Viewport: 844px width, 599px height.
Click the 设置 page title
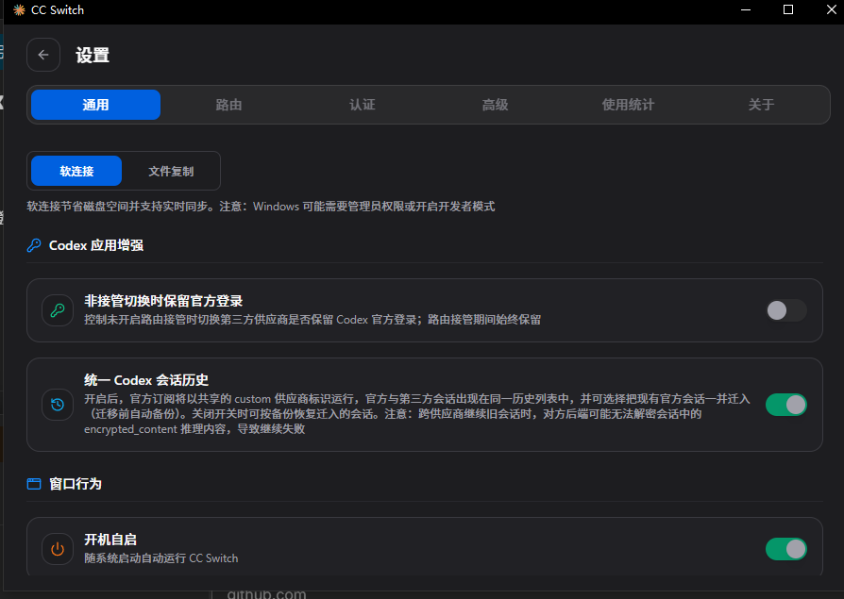[x=93, y=55]
